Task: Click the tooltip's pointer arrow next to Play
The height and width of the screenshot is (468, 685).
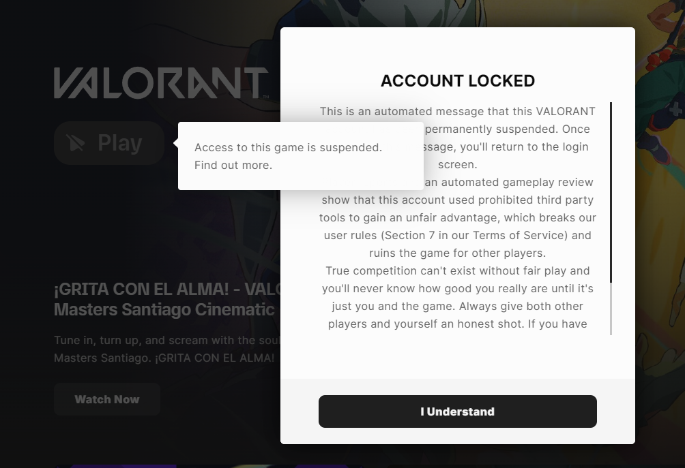Action: [175, 143]
